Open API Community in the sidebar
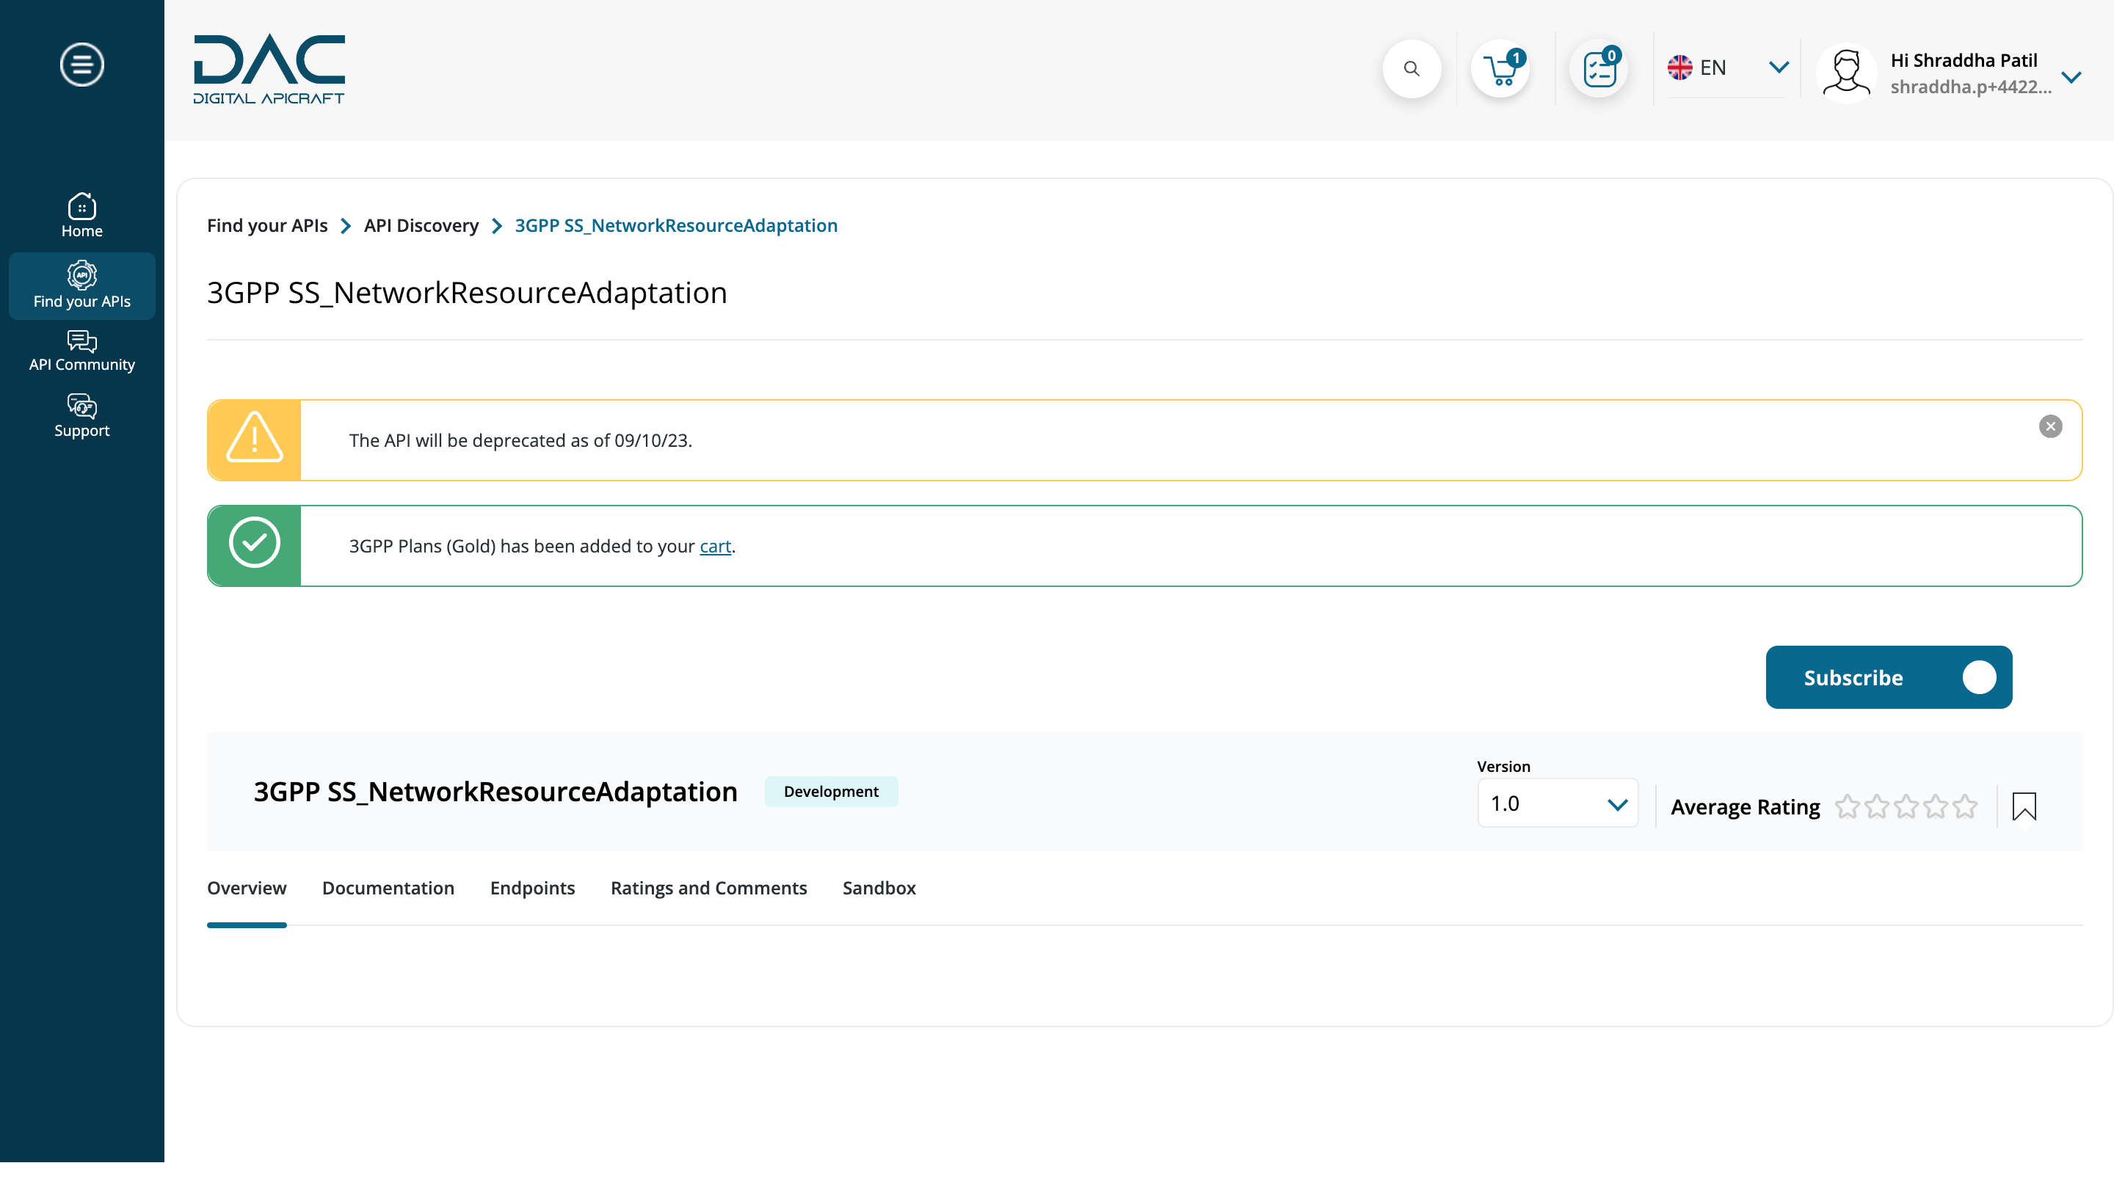The height and width of the screenshot is (1196, 2114). click(x=82, y=351)
